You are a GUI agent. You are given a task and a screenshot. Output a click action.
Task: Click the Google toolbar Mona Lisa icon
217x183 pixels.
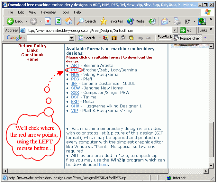click(114, 38)
